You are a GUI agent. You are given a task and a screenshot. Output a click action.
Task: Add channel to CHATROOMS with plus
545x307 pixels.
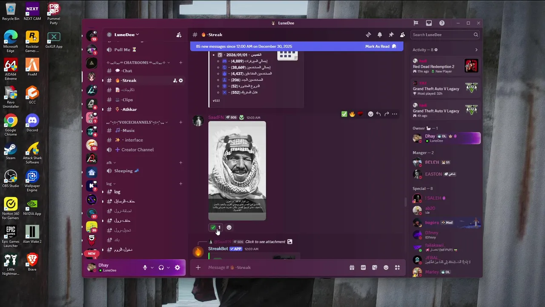click(x=181, y=63)
